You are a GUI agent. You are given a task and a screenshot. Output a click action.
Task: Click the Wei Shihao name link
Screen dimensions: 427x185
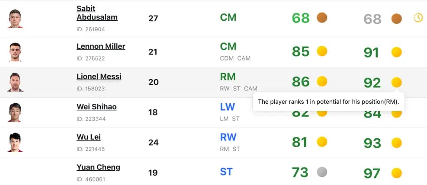[x=96, y=107]
